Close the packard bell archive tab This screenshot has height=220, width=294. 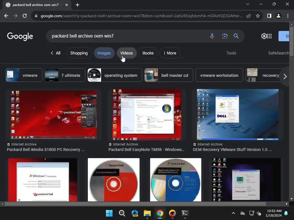click(67, 5)
